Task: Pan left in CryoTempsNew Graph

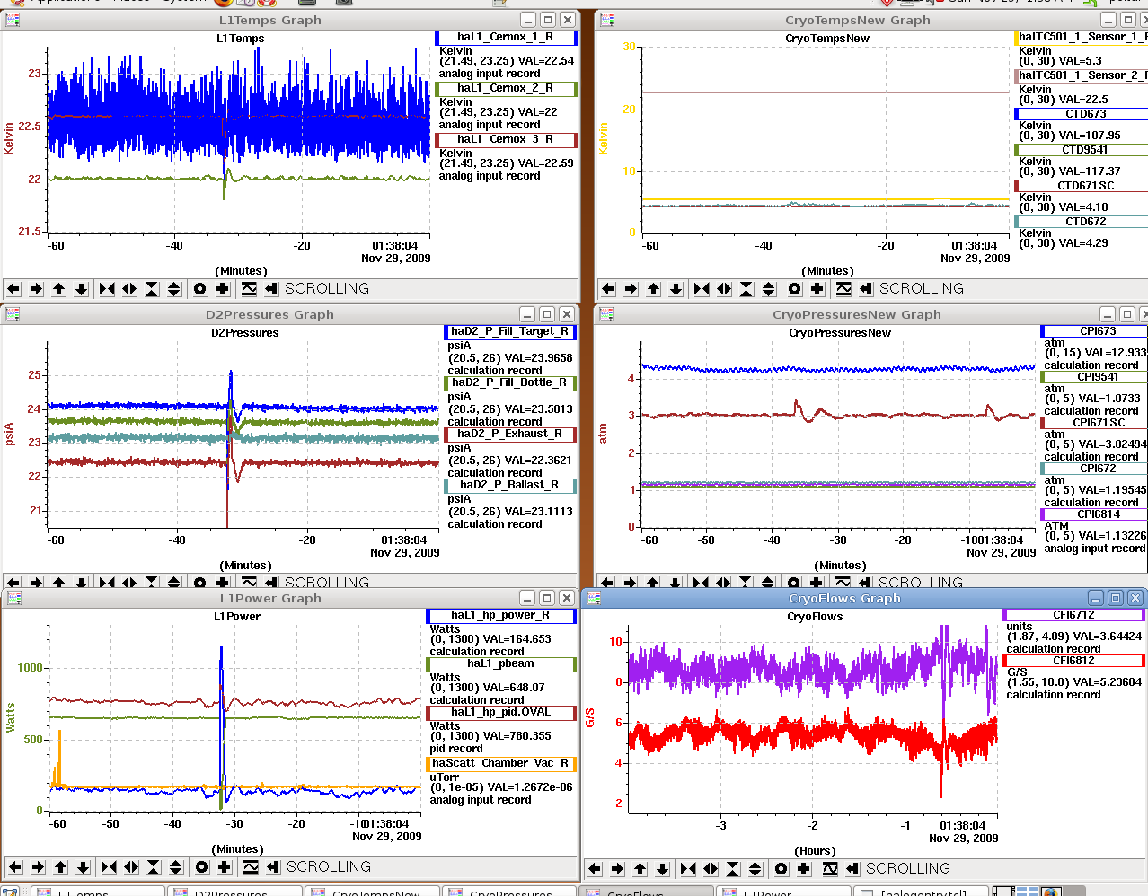Action: click(x=608, y=289)
